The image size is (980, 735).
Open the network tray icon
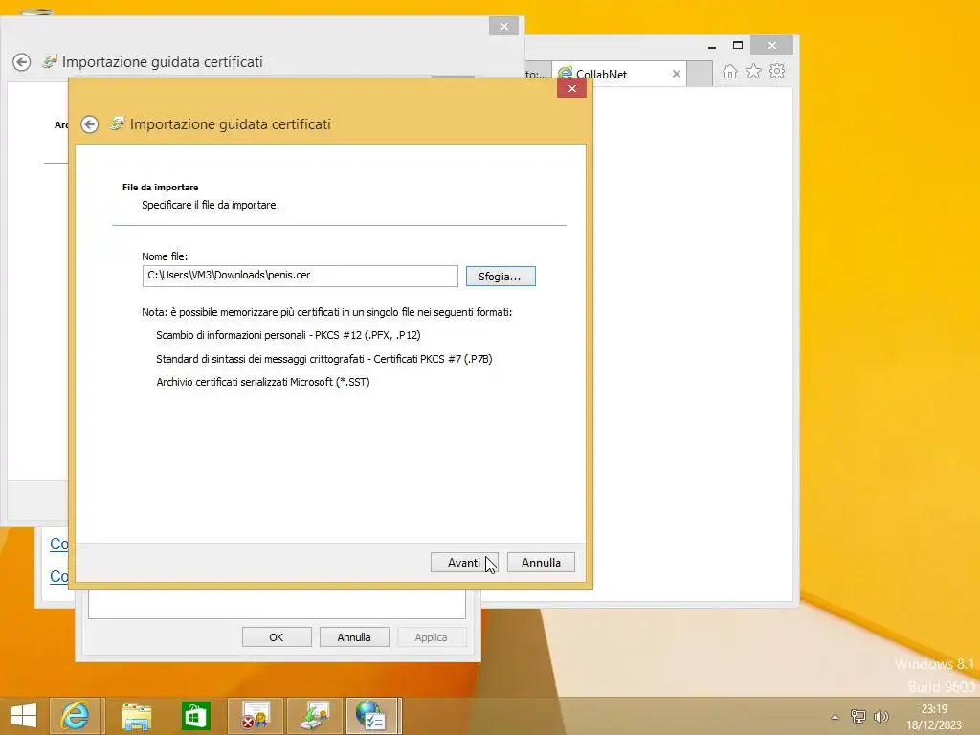858,717
